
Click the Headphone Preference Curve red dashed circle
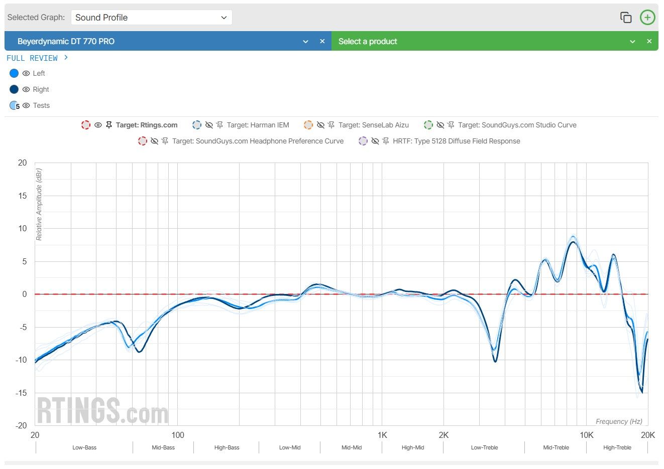[x=143, y=141]
